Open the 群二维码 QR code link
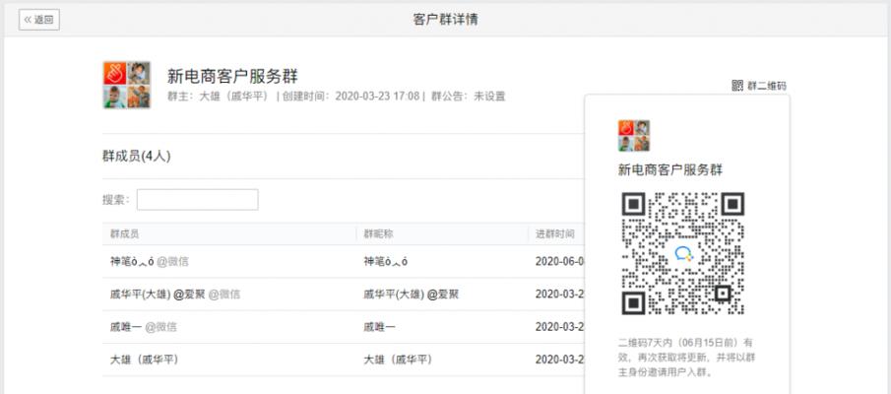The width and height of the screenshot is (891, 394). (x=759, y=86)
